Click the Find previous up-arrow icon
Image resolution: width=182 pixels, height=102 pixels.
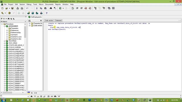(x=38, y=96)
